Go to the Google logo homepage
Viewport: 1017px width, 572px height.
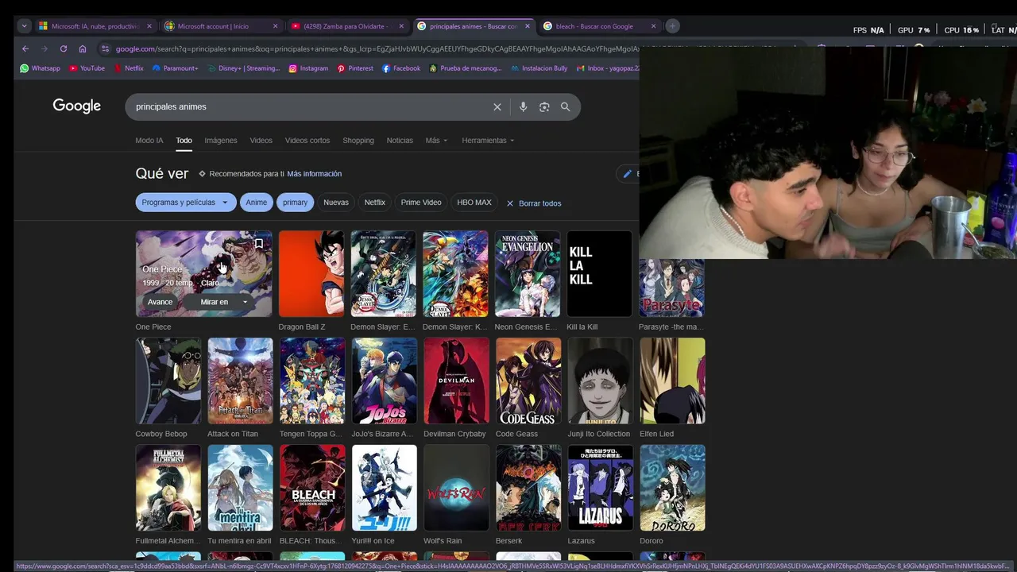[77, 106]
